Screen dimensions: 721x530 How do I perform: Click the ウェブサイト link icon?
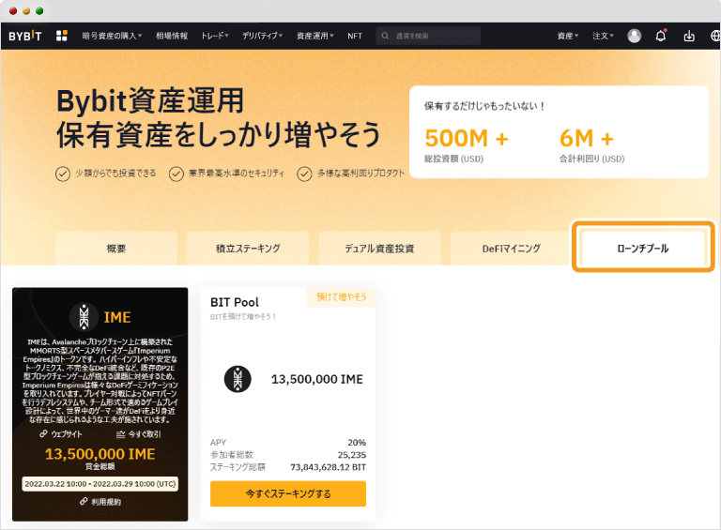pos(43,433)
